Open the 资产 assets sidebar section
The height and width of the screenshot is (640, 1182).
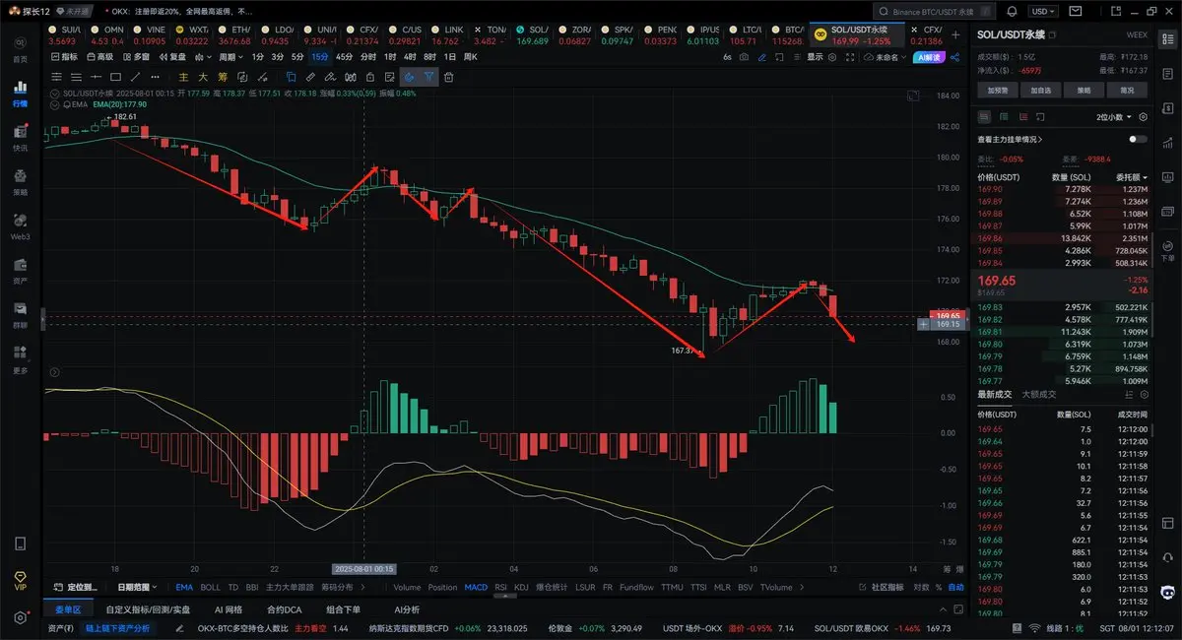(20, 271)
